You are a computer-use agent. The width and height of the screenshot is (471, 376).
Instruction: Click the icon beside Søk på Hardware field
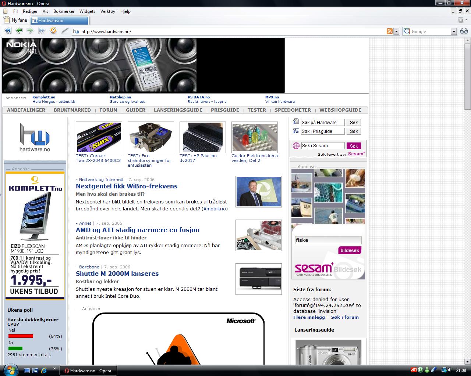pos(296,122)
